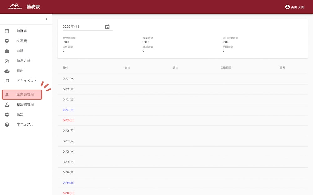Click the Future Antiques logo

(15, 7)
